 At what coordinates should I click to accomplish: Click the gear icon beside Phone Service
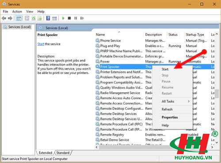98,40
